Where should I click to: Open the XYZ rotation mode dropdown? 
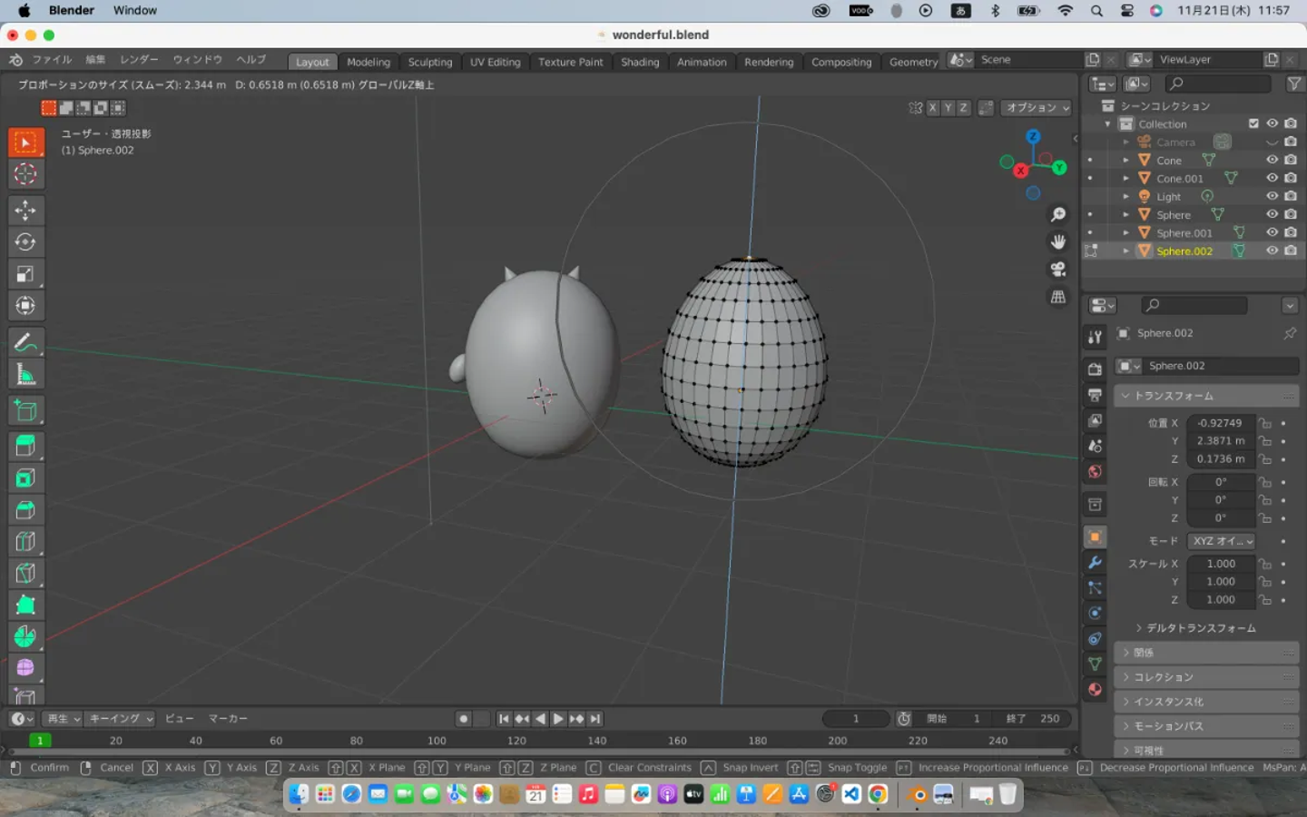[x=1222, y=541]
